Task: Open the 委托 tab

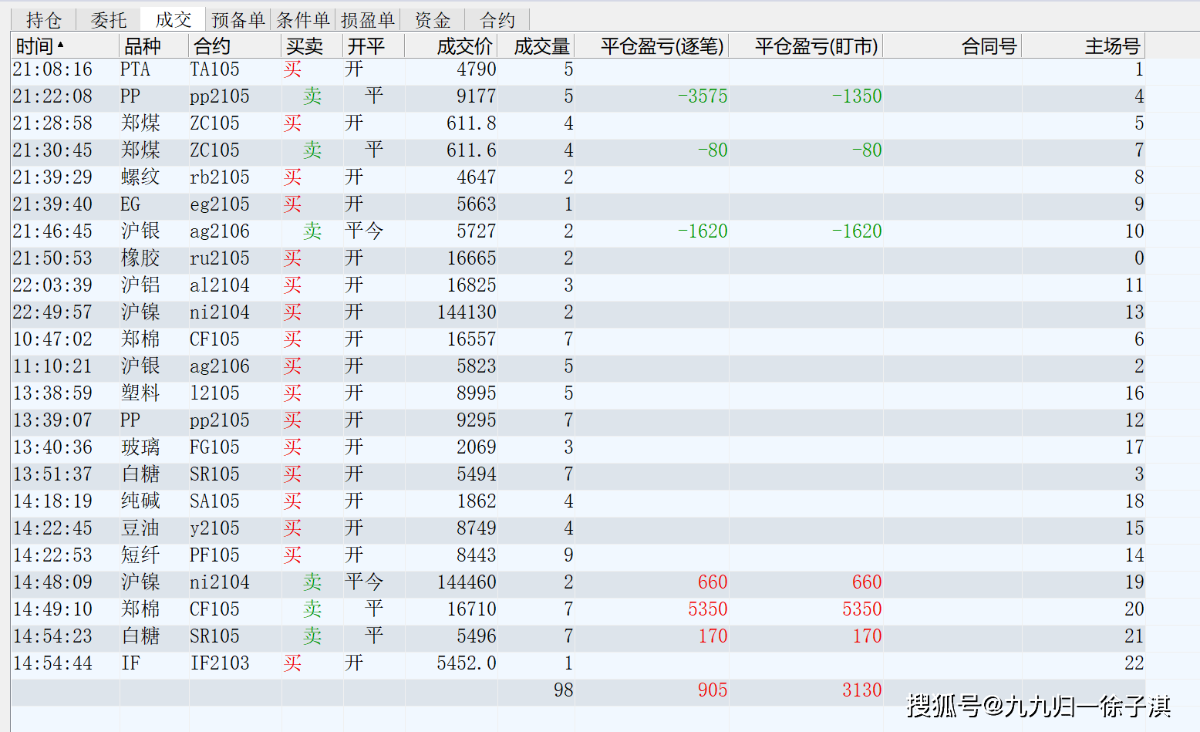Action: point(108,20)
